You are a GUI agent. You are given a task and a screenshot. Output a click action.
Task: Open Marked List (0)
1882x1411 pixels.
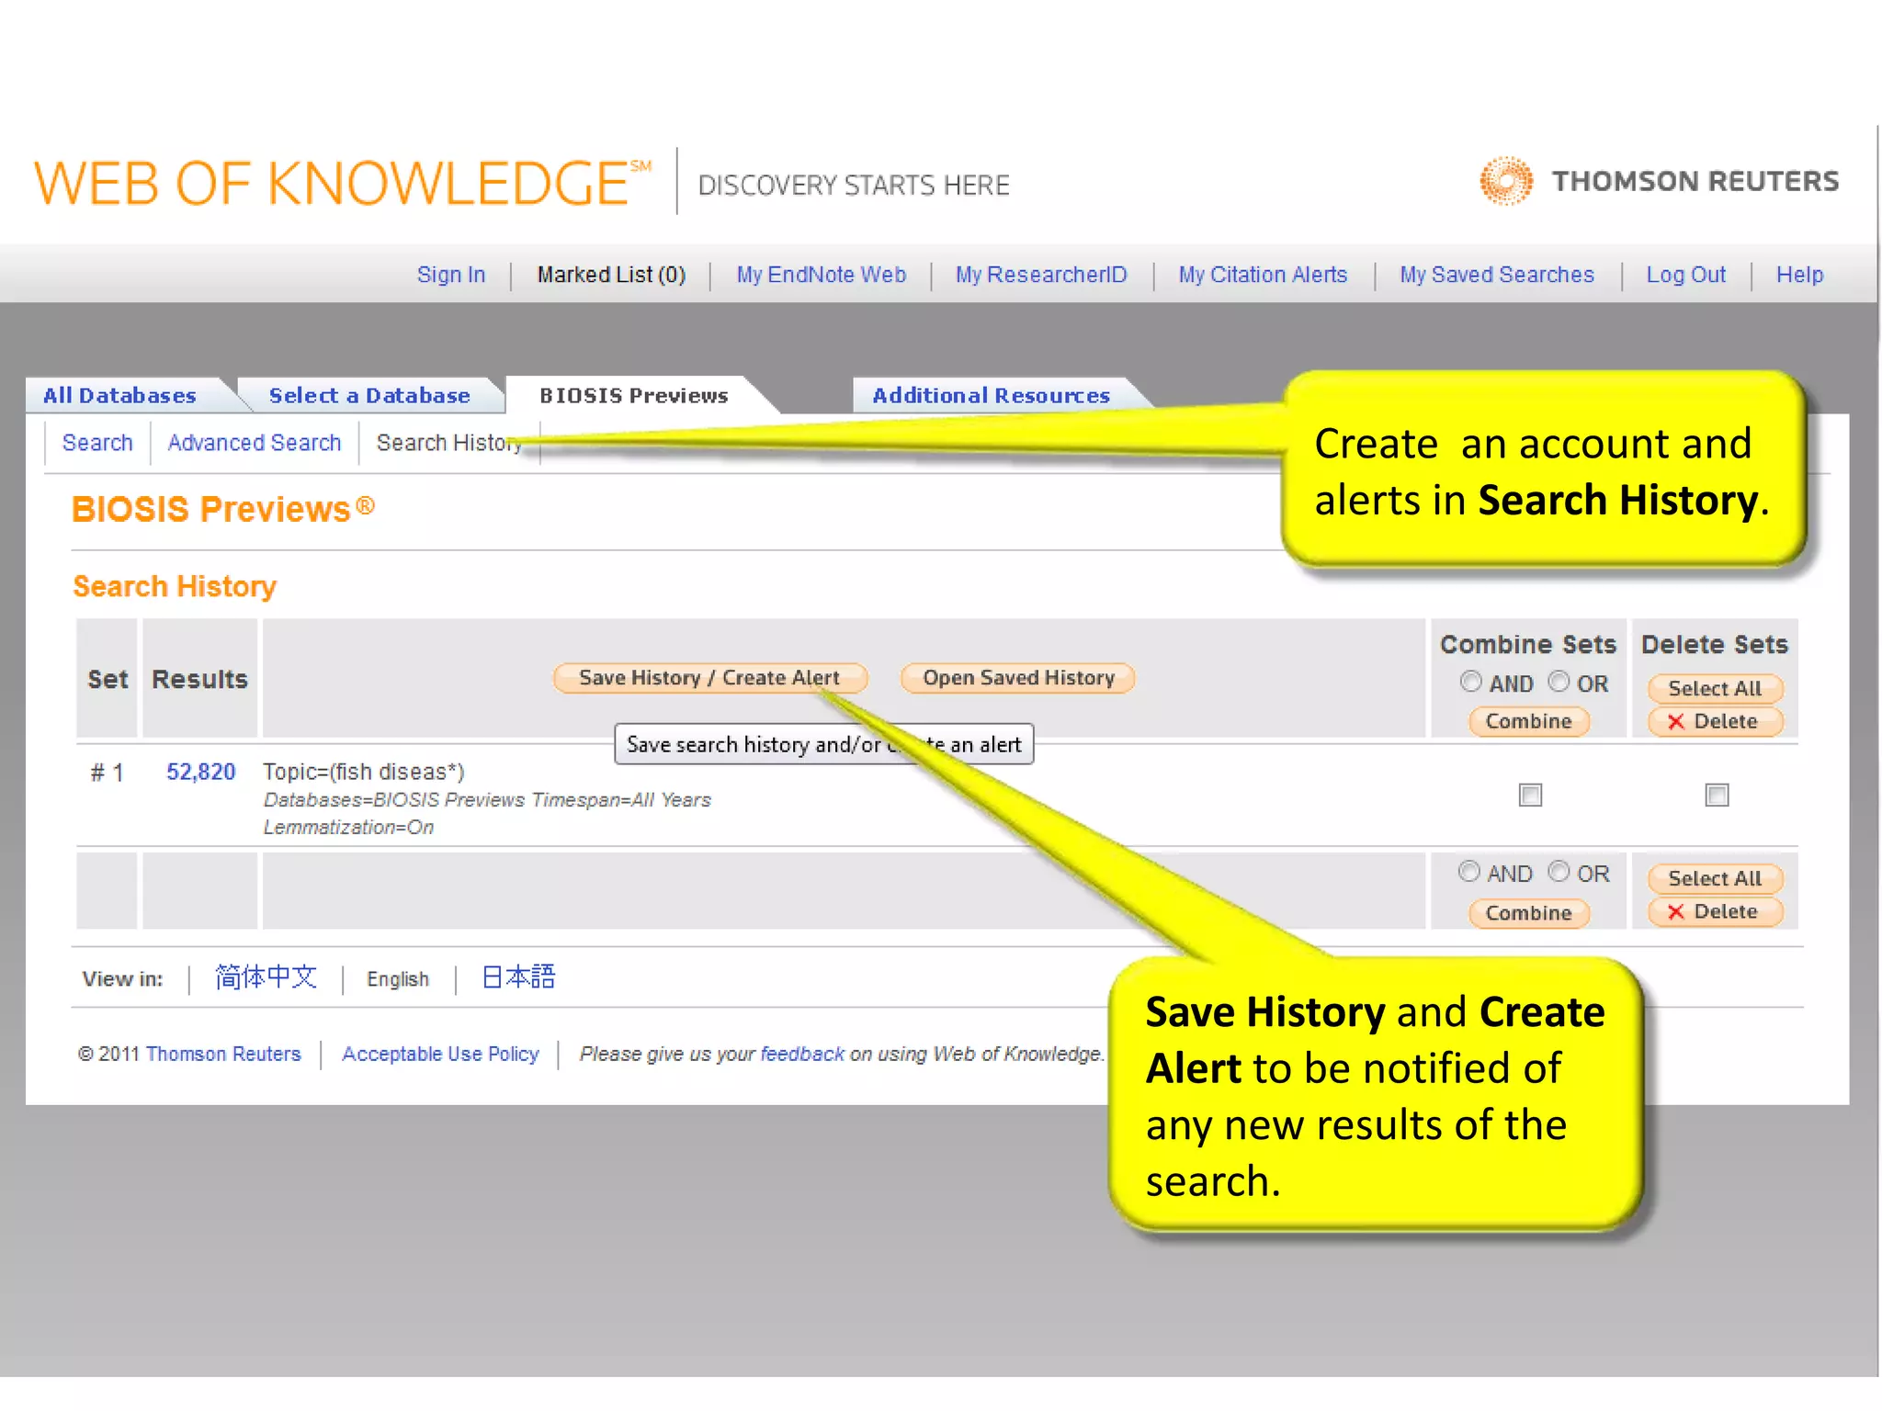[611, 275]
